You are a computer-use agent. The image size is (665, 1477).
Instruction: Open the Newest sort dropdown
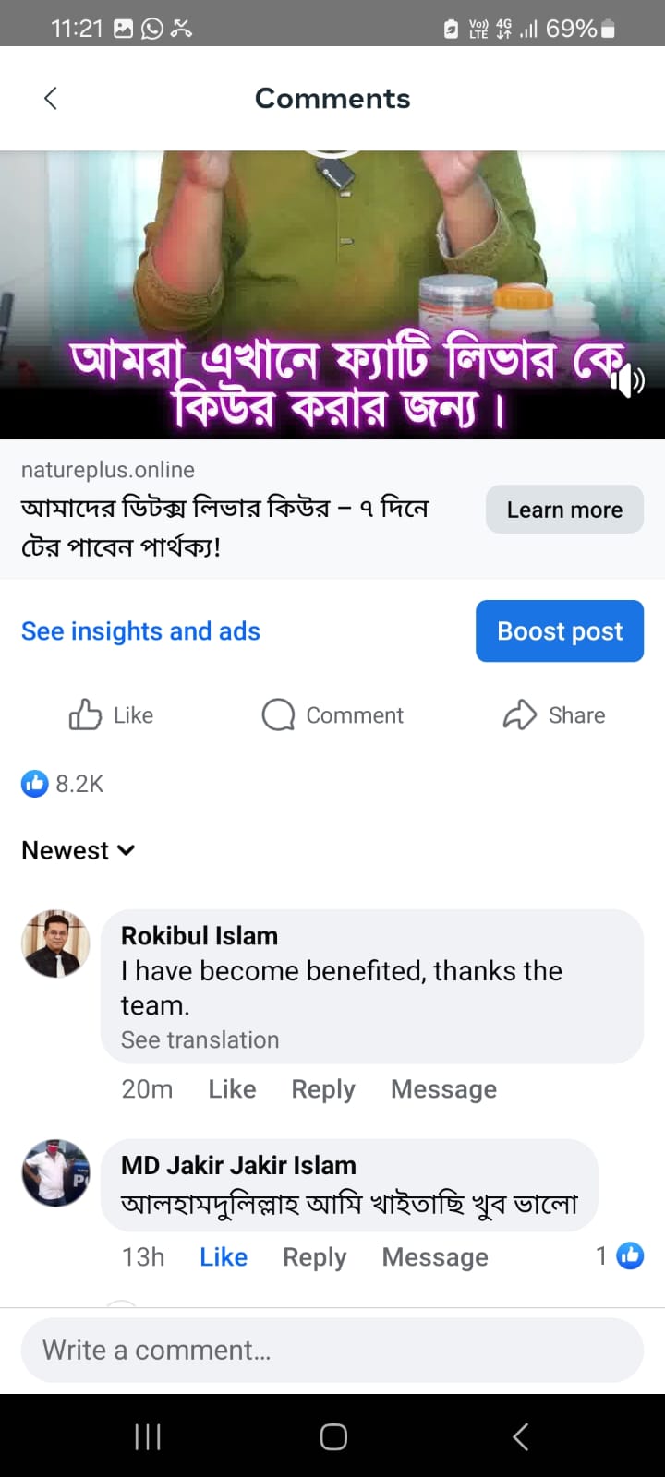pos(79,850)
